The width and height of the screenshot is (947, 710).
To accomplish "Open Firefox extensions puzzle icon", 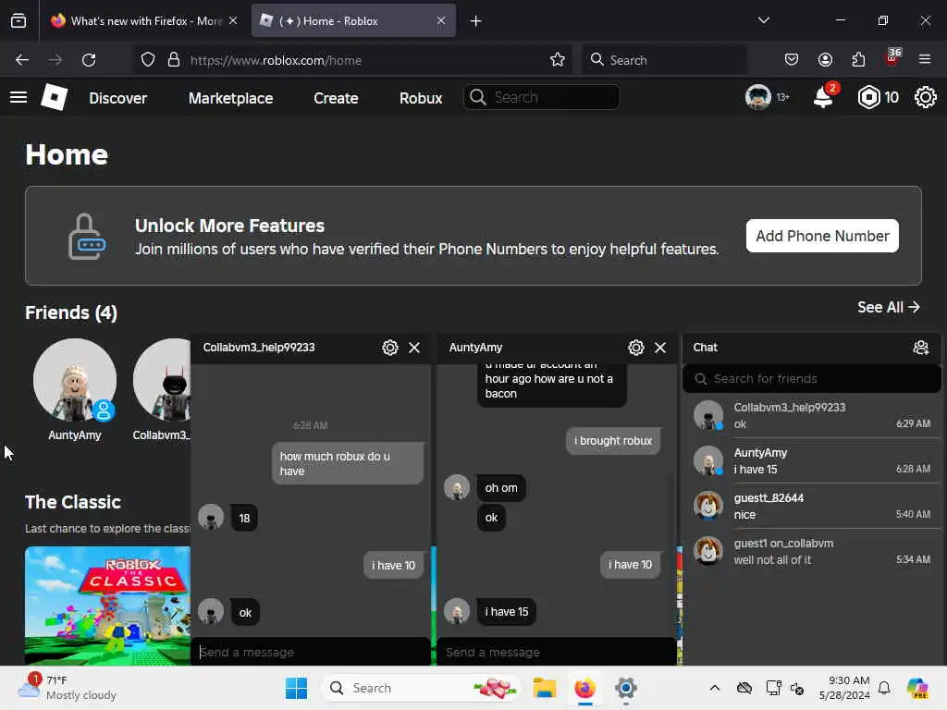I will click(858, 60).
